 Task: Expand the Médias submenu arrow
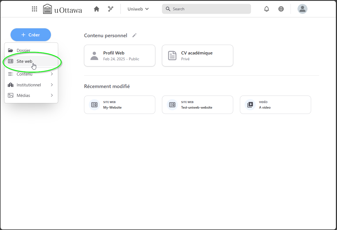coord(52,95)
